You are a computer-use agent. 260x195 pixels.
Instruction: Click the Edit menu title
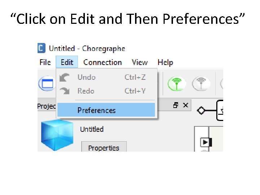coord(67,62)
